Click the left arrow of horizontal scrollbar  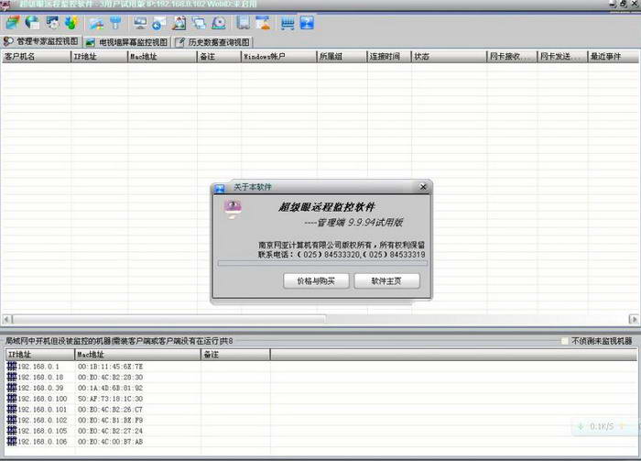(x=6, y=319)
